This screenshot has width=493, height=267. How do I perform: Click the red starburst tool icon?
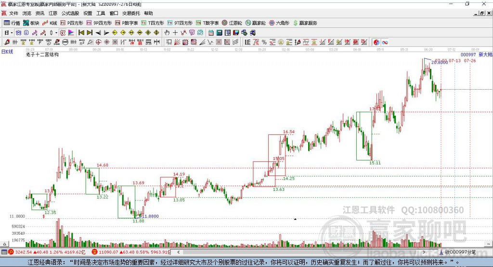(x=106, y=42)
